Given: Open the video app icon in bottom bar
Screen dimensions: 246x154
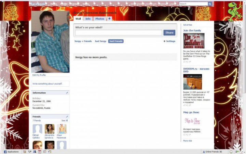Looking at the screenshot, I should (30, 152).
